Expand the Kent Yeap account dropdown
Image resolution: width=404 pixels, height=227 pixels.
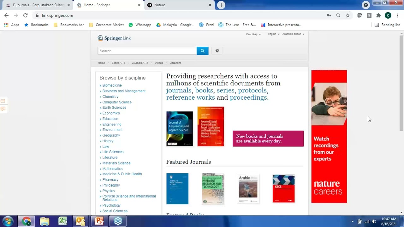253,34
